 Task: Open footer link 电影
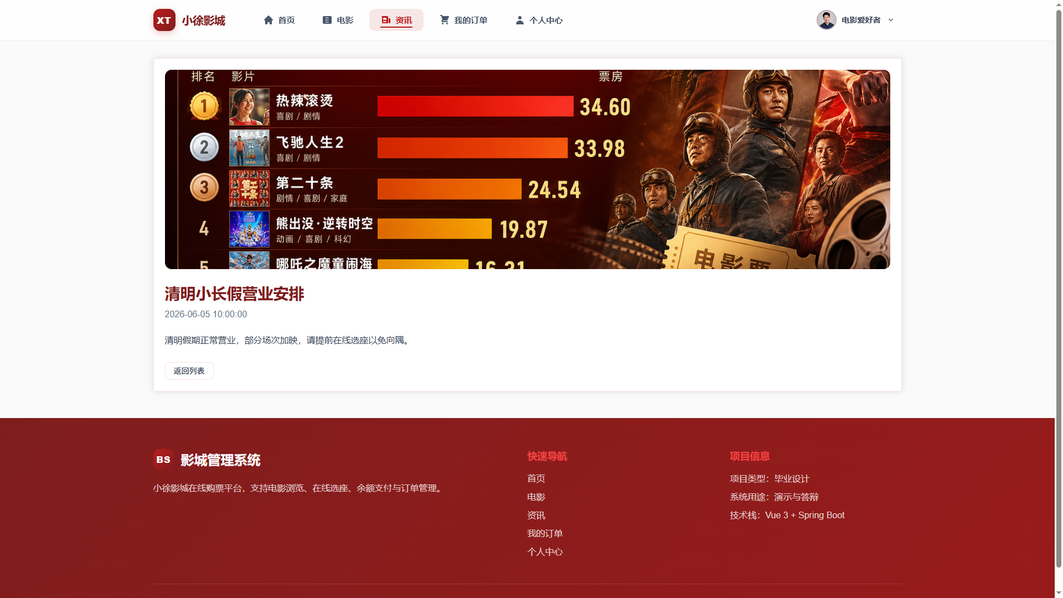tap(536, 497)
